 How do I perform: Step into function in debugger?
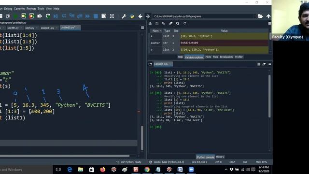coord(72,16)
